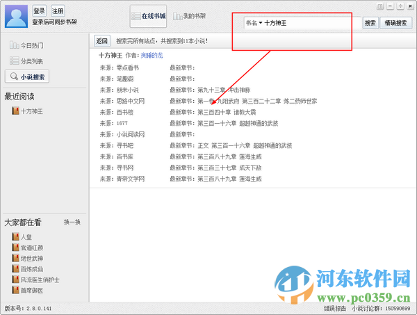
Task: Select 小说搜索 novel search item
Action: point(27,76)
